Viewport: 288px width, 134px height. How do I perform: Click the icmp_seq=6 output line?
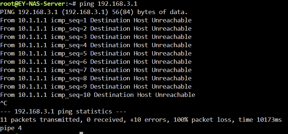pyautogui.click(x=96, y=62)
